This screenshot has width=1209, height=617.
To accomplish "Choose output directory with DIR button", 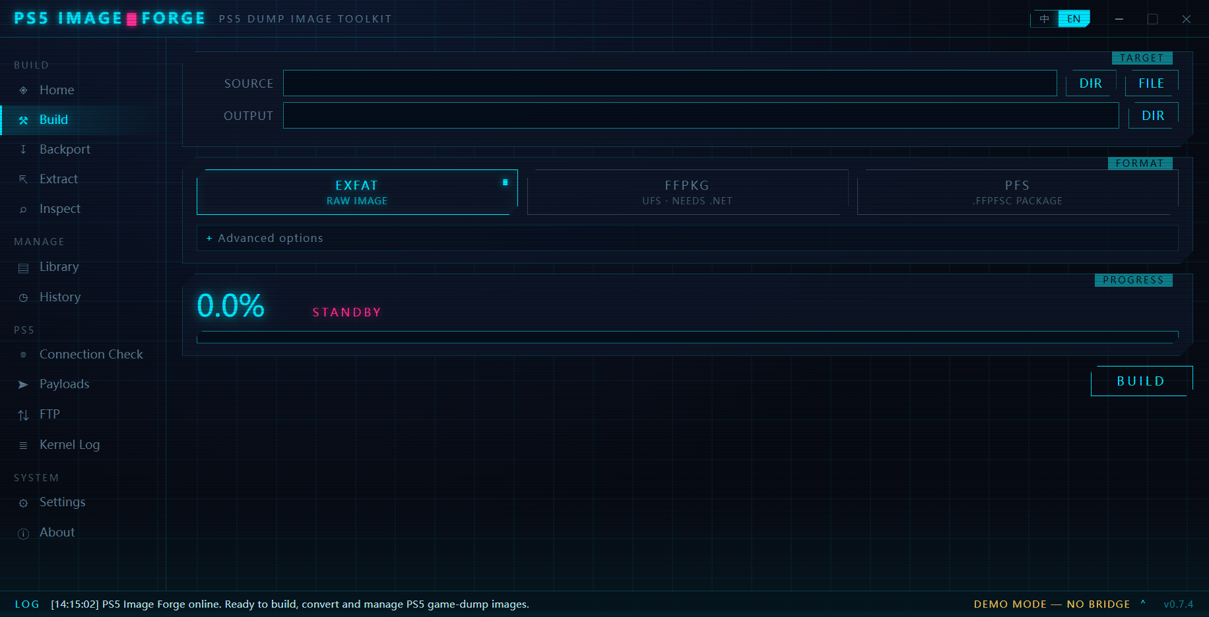I will click(x=1153, y=115).
